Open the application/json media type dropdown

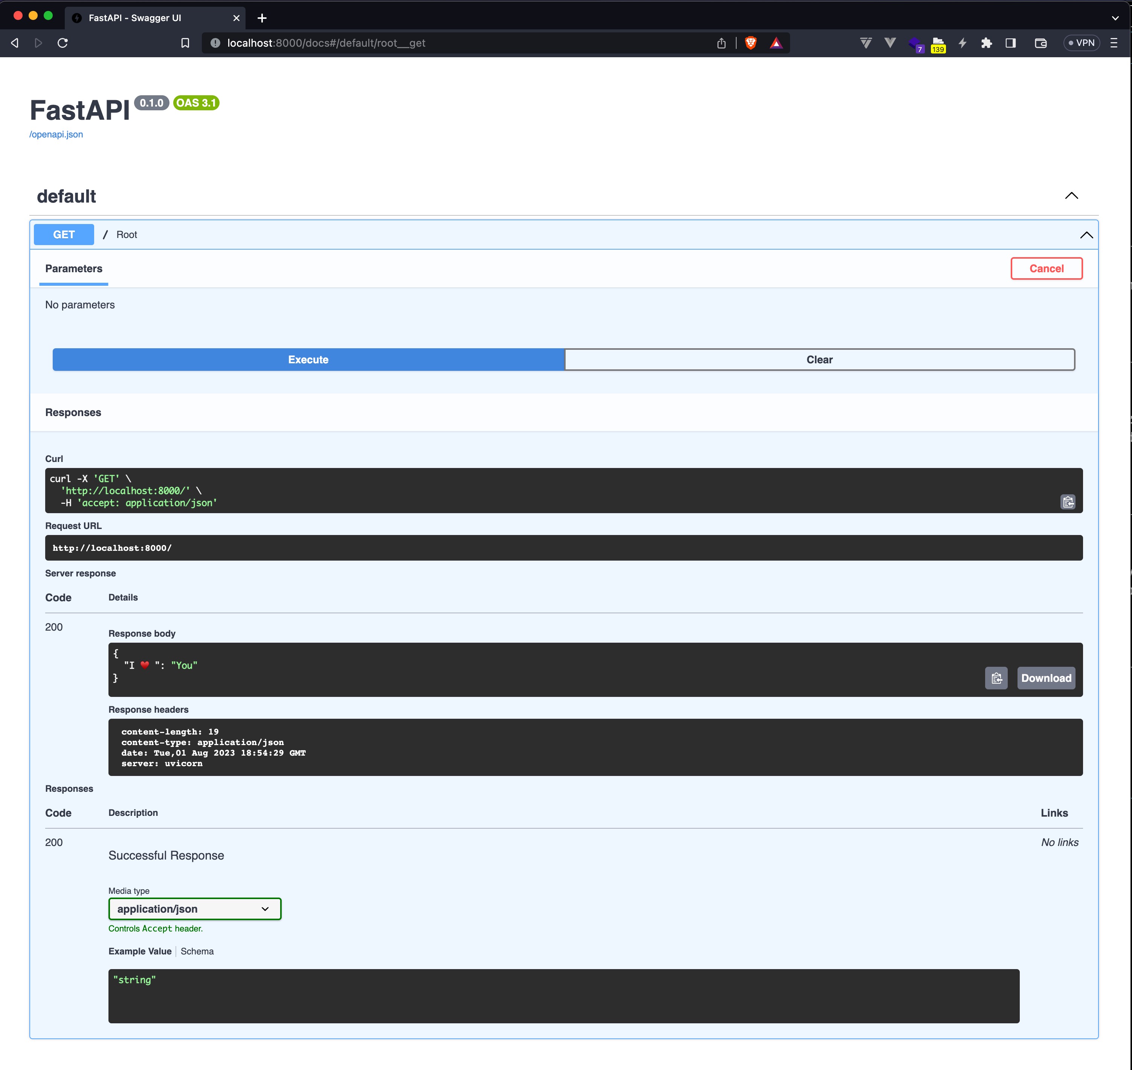click(x=195, y=908)
